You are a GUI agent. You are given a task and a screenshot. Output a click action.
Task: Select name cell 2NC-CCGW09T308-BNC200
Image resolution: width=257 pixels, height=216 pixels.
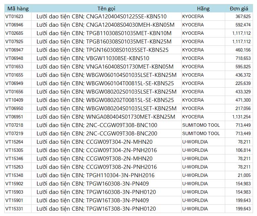[106, 133]
